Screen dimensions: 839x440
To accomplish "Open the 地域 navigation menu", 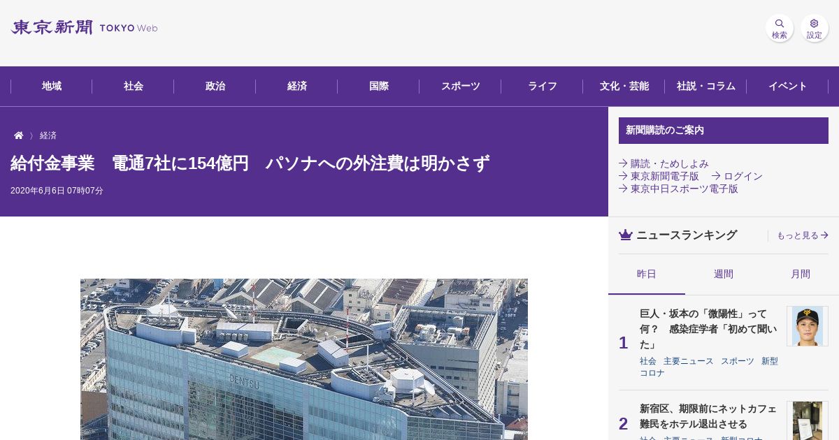I will tap(52, 87).
